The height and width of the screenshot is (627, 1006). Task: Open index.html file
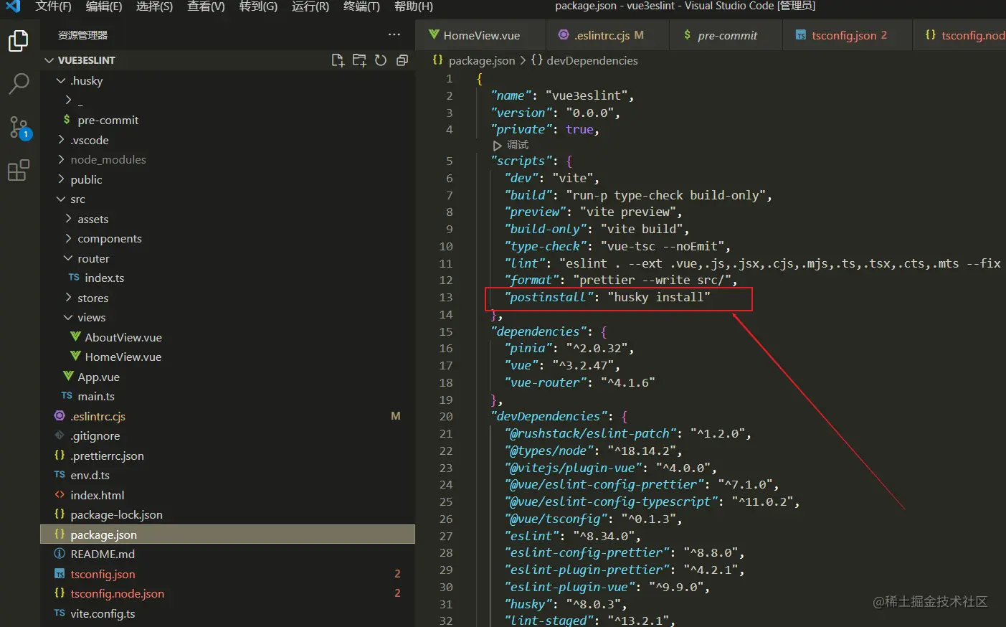coord(227,495)
